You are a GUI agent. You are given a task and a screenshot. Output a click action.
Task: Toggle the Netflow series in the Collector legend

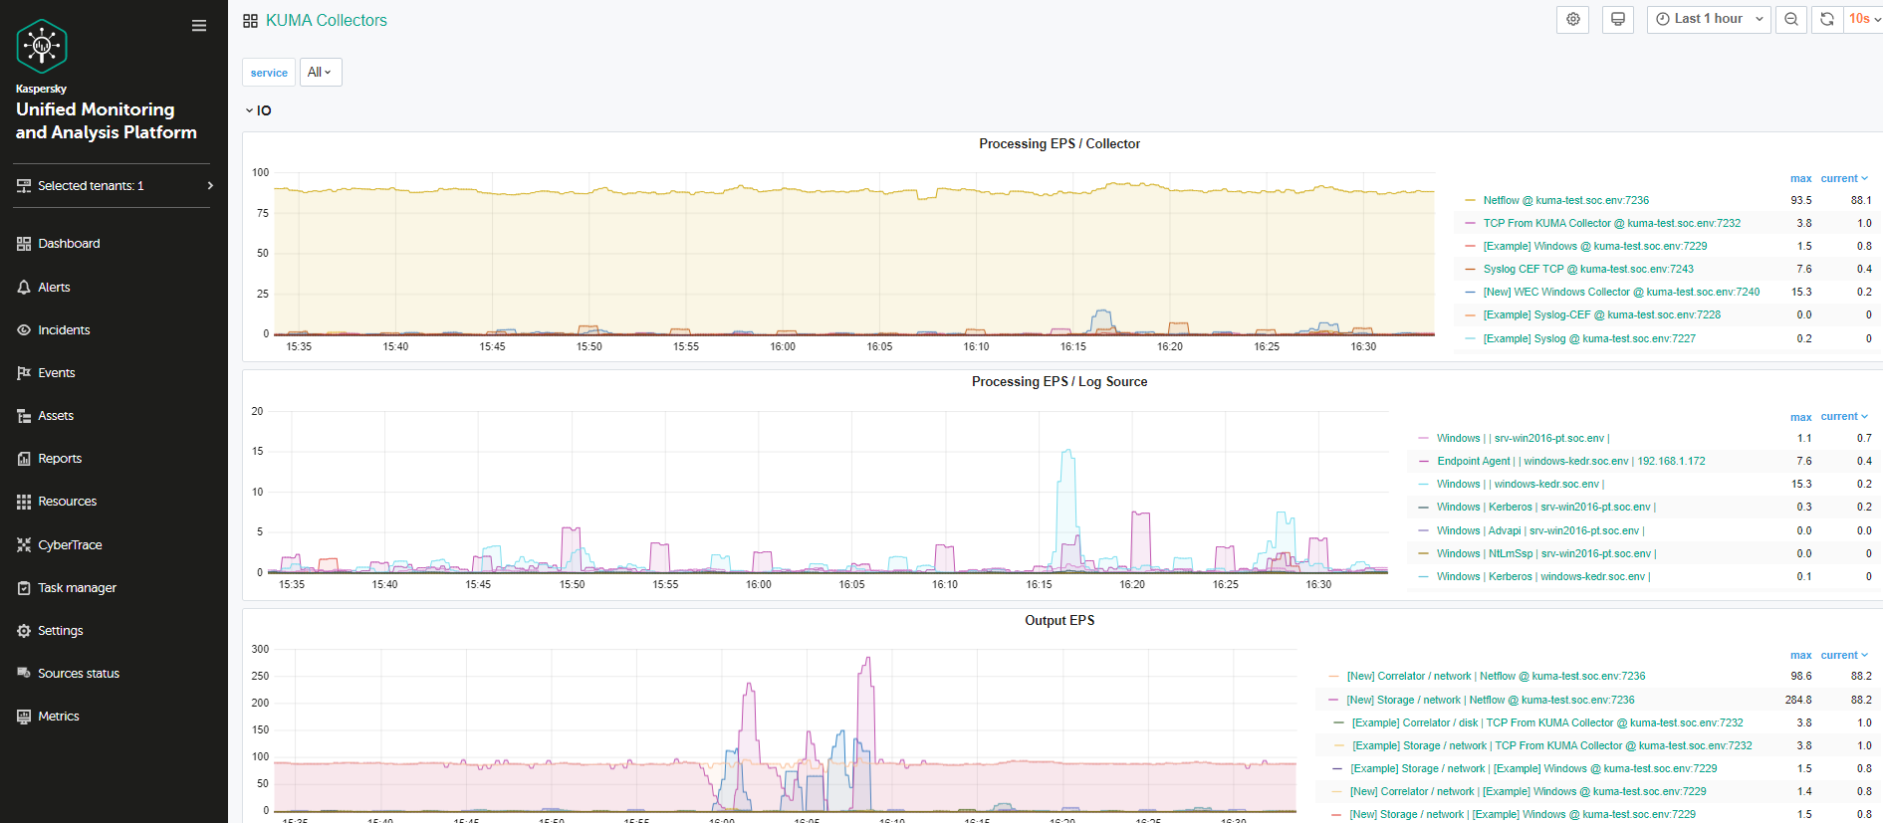[x=1565, y=200]
